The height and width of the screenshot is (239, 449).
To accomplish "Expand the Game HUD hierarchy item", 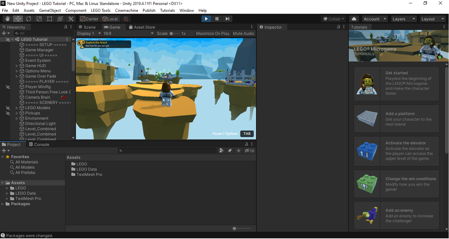I will click(16, 65).
